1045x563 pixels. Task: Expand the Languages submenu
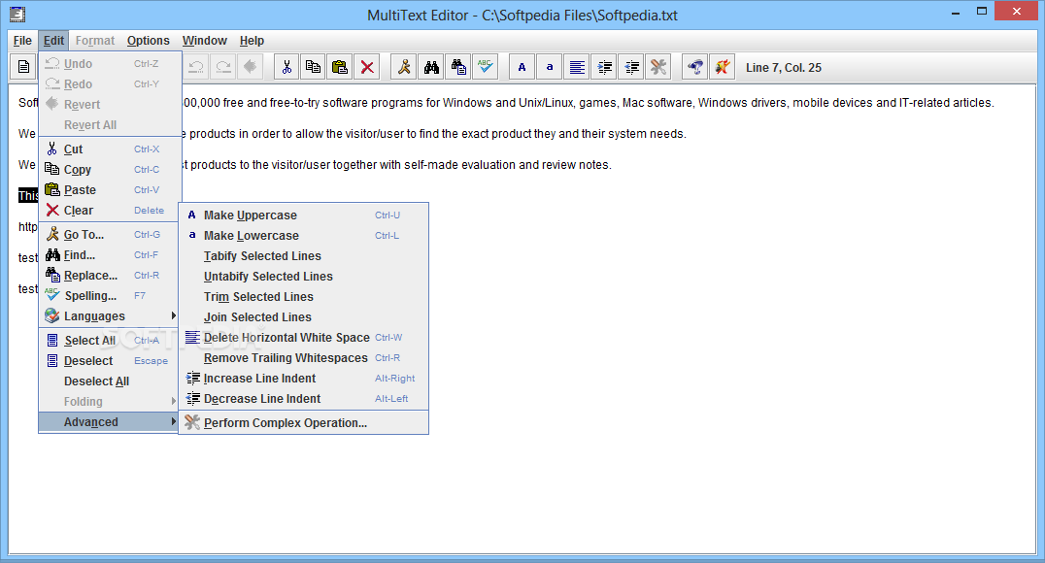click(x=110, y=315)
